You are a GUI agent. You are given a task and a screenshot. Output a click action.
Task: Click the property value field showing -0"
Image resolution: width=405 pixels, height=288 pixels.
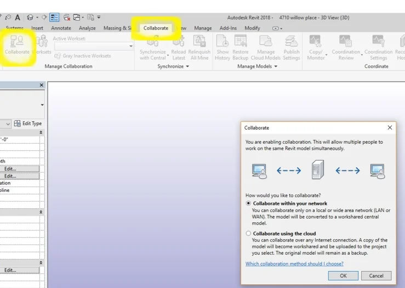click(x=20, y=139)
